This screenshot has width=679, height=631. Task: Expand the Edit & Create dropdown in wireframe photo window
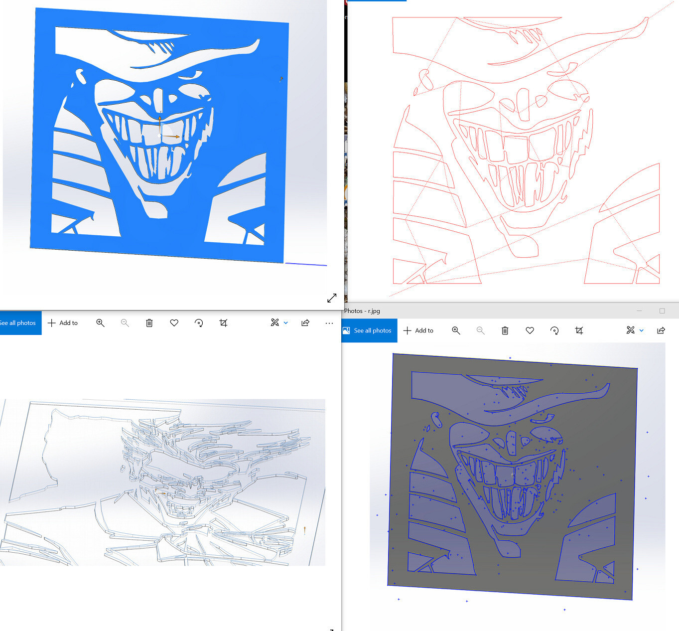tap(286, 323)
